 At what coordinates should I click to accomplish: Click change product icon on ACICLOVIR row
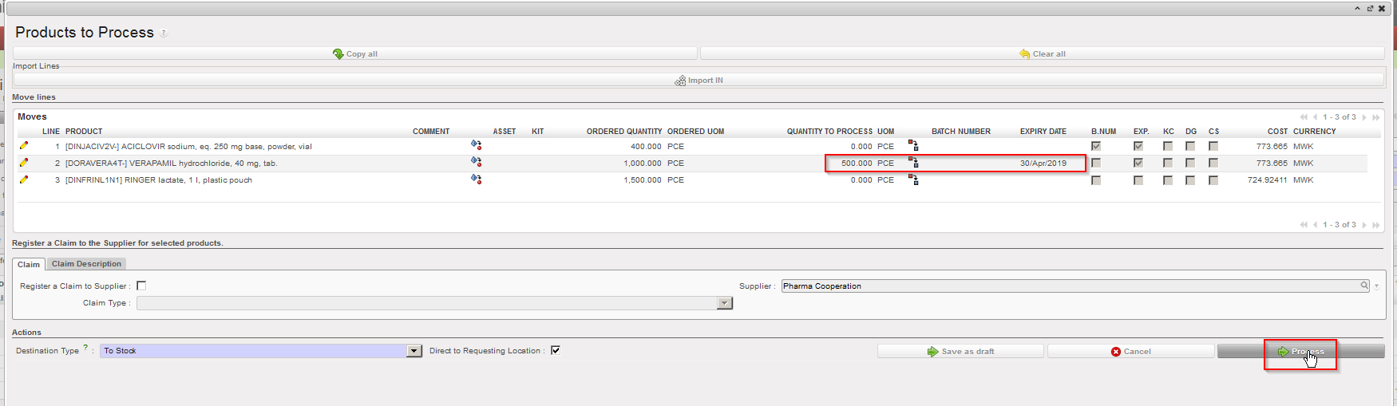tap(476, 145)
